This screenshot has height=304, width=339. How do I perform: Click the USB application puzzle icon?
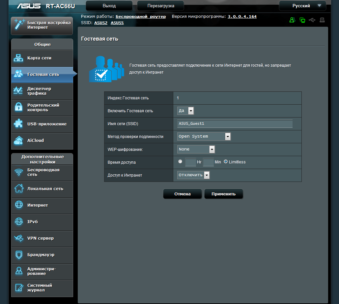(x=18, y=123)
